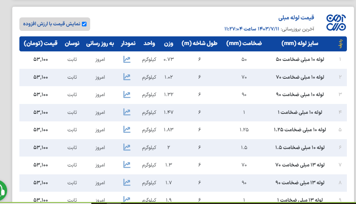Image resolution: width=356 pixels, height=204 pixels.
Task: Open chart icon for لوله ۱۳ مبلی ضخامت ۷۰
Action: [127, 164]
